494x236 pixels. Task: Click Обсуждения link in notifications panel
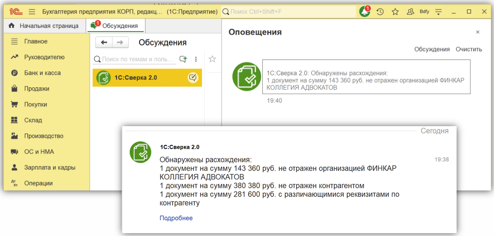pyautogui.click(x=432, y=49)
